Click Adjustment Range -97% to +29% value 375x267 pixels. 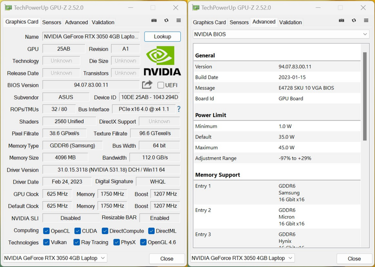point(295,158)
